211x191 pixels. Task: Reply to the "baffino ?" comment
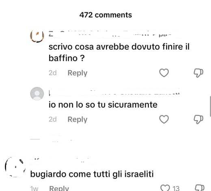click(x=78, y=73)
